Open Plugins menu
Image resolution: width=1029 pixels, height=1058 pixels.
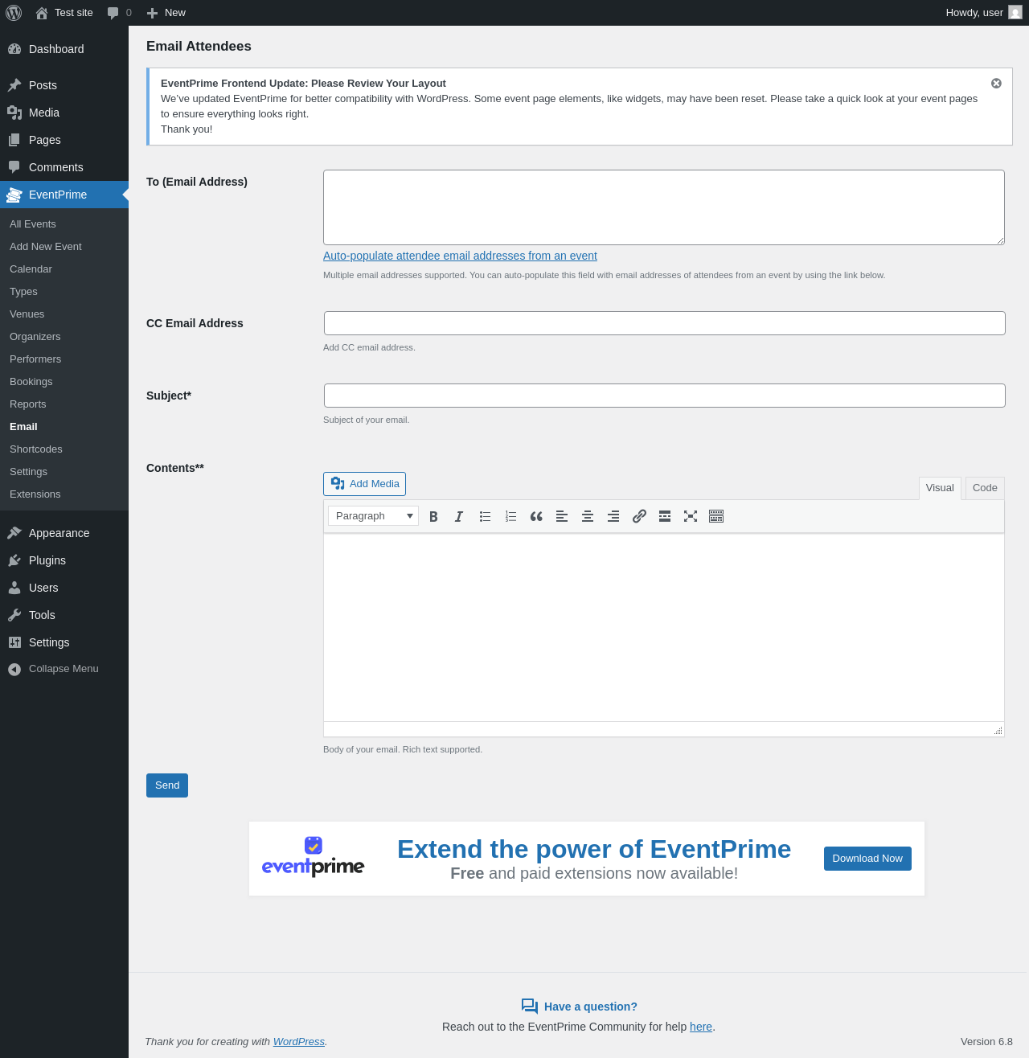click(64, 560)
